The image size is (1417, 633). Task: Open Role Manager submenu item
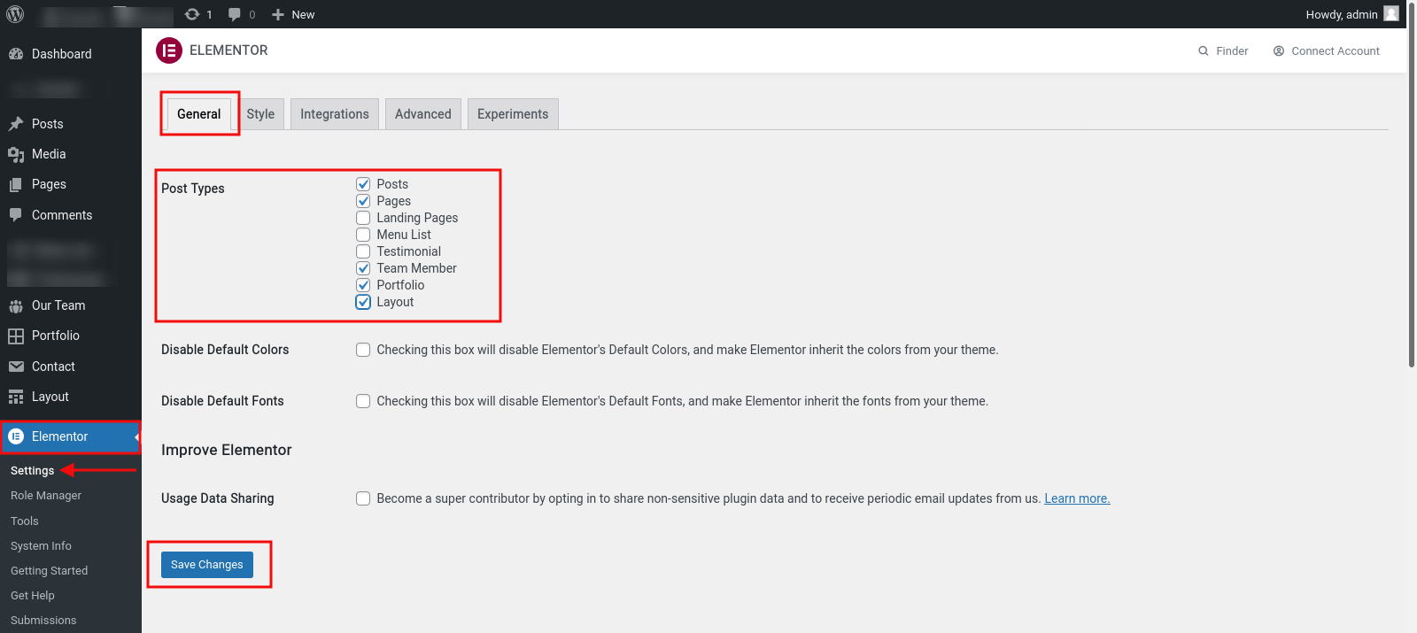point(46,496)
